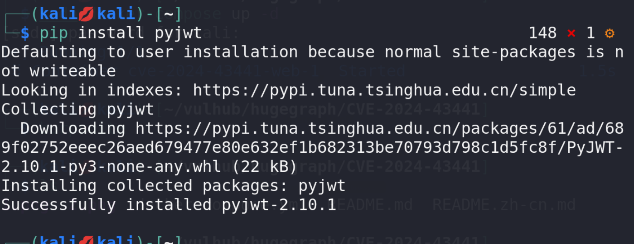The width and height of the screenshot is (634, 244).
Task: Click the red X error mark
Action: pyautogui.click(x=571, y=33)
